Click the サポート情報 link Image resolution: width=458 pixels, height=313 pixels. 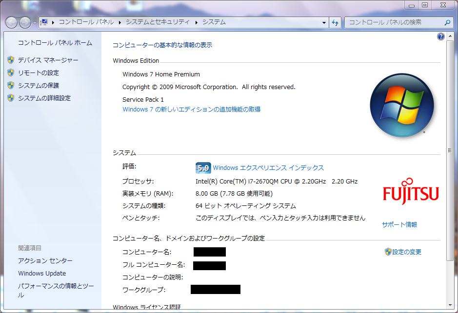[x=399, y=224]
